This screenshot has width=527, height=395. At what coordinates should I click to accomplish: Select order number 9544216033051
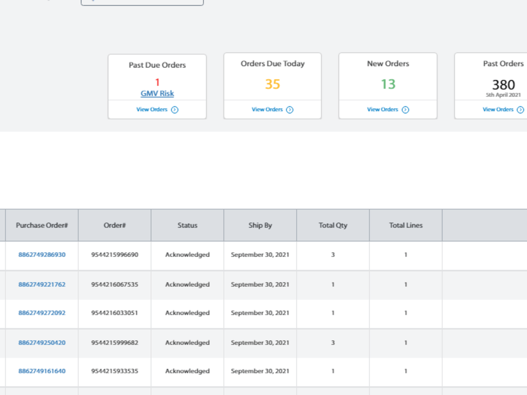pyautogui.click(x=114, y=313)
